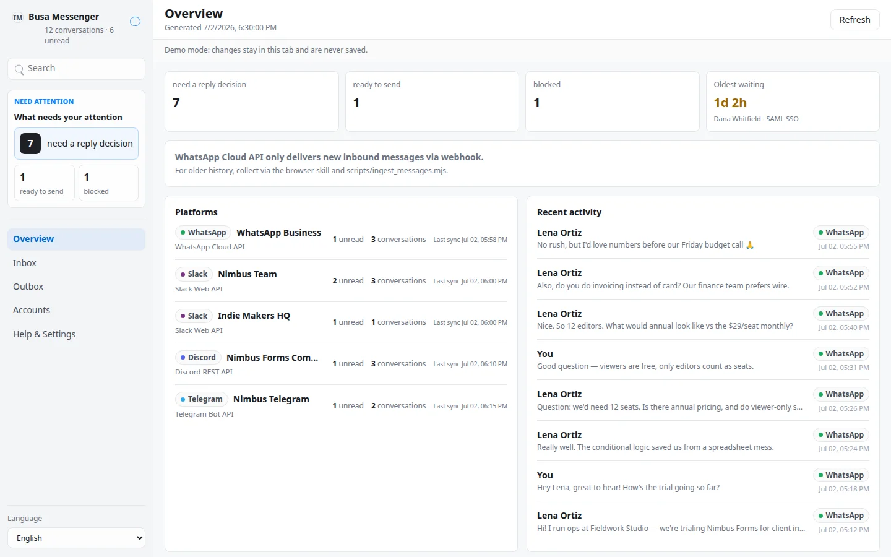Click WhatsApp badge dated Jul 02, 05:24 PM
This screenshot has width=891, height=557.
tap(841, 435)
